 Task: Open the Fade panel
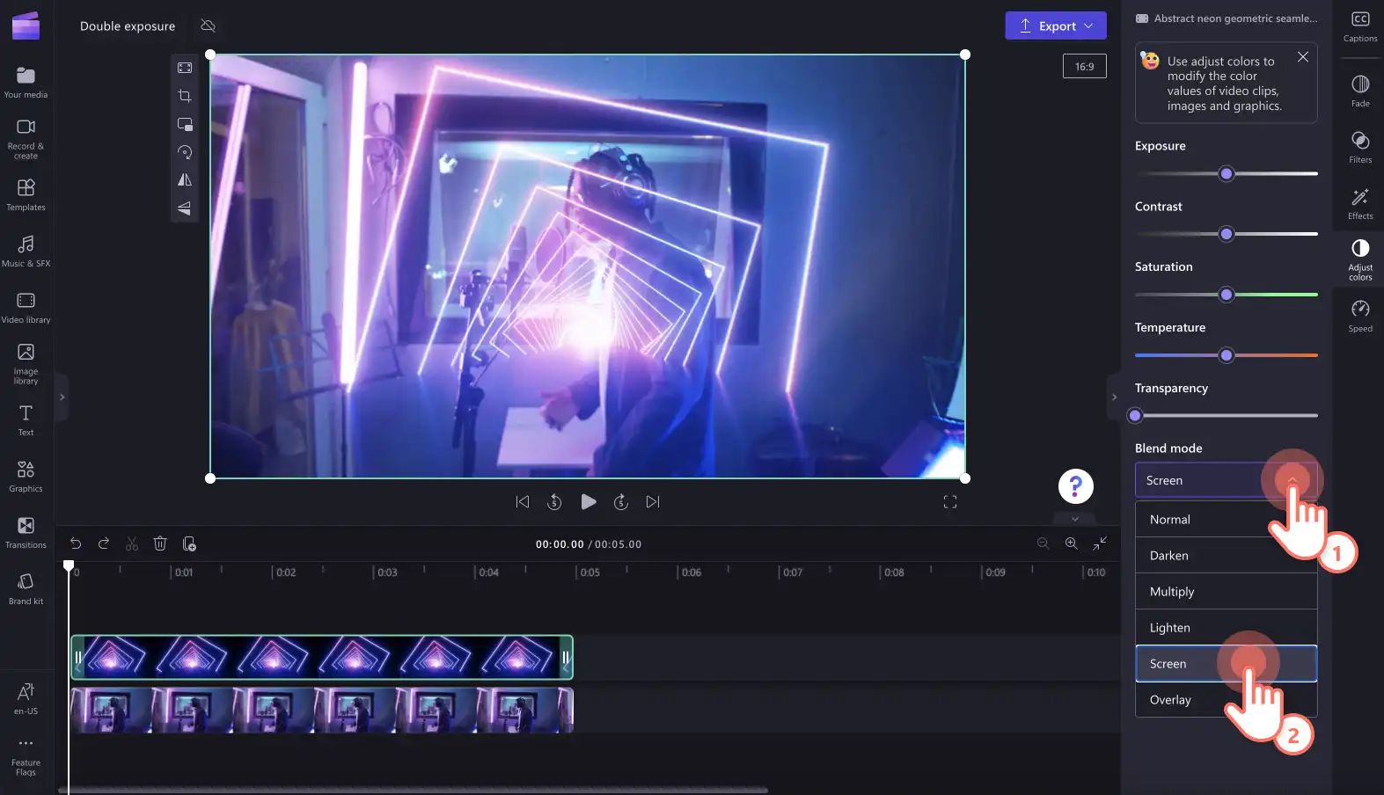(x=1360, y=91)
